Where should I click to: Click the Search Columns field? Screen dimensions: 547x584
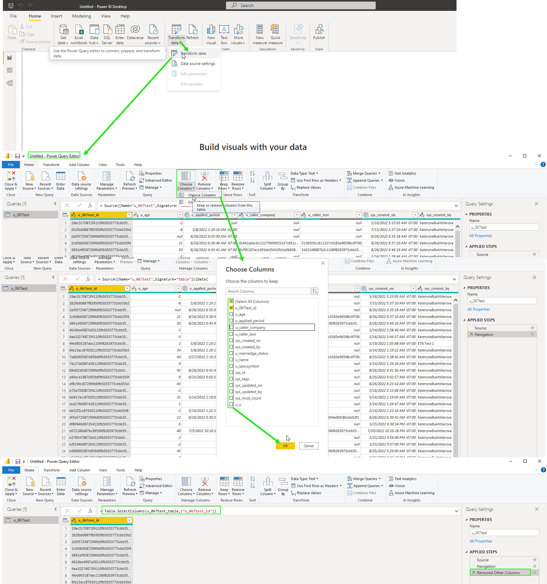268,291
